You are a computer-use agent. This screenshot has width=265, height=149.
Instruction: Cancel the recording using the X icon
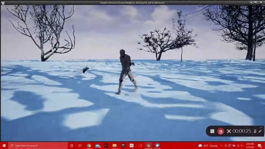[229, 131]
